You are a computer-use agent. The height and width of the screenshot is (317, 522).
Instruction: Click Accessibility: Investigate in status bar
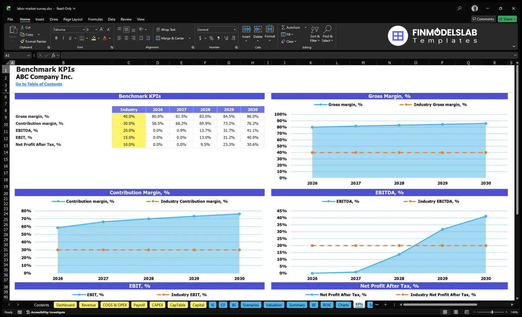45,312
